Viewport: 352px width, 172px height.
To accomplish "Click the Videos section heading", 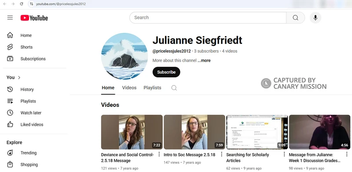I will [110, 105].
